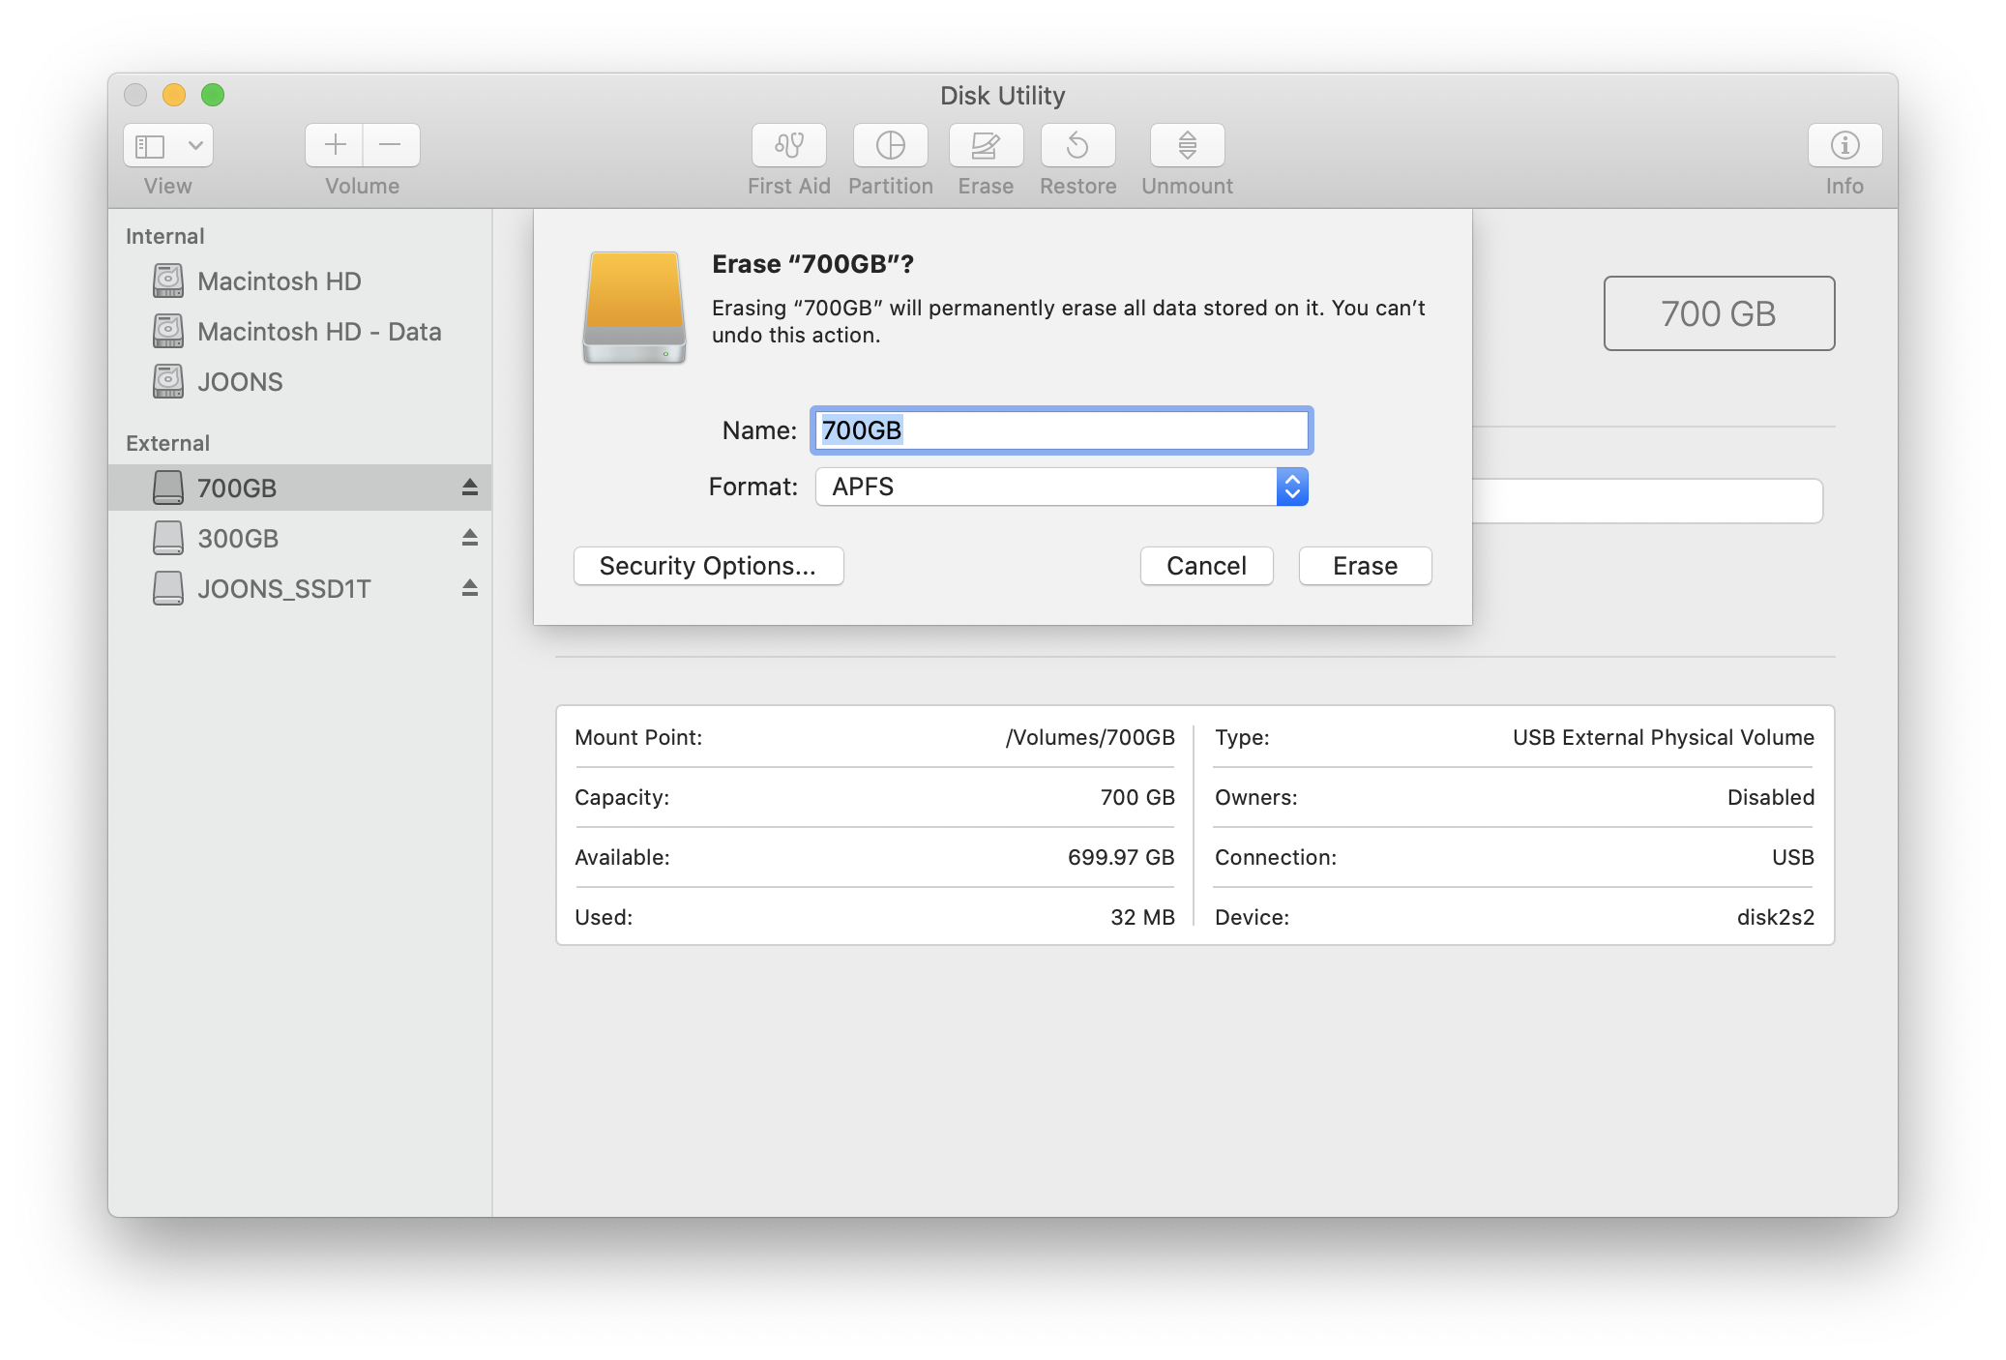Click the Name text field
Viewport: 2006px width, 1360px height.
[x=1061, y=430]
